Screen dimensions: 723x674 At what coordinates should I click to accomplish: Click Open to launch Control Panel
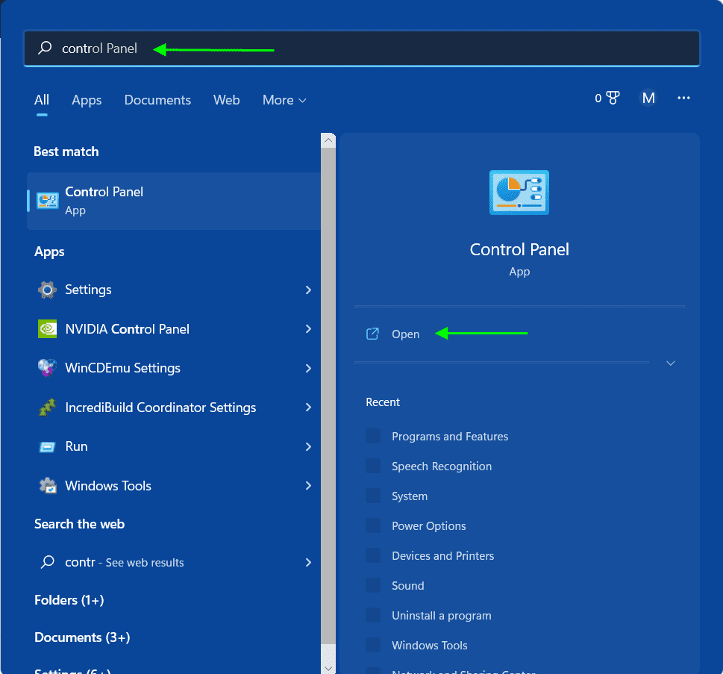pyautogui.click(x=405, y=334)
